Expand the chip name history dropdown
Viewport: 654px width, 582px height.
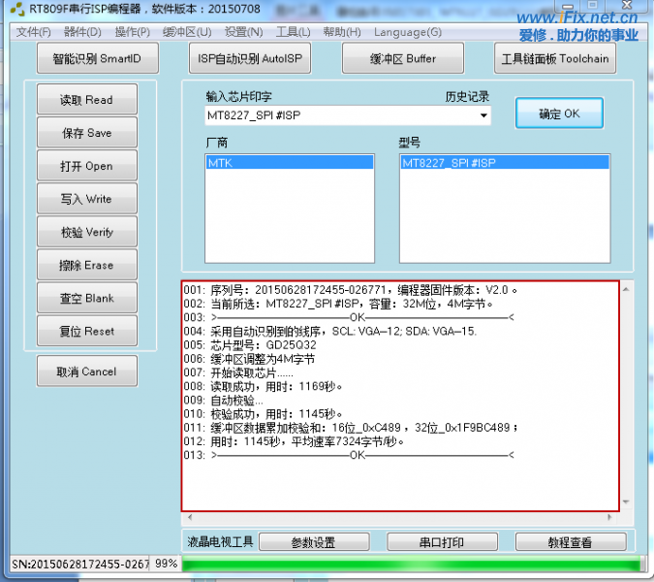[x=483, y=115]
